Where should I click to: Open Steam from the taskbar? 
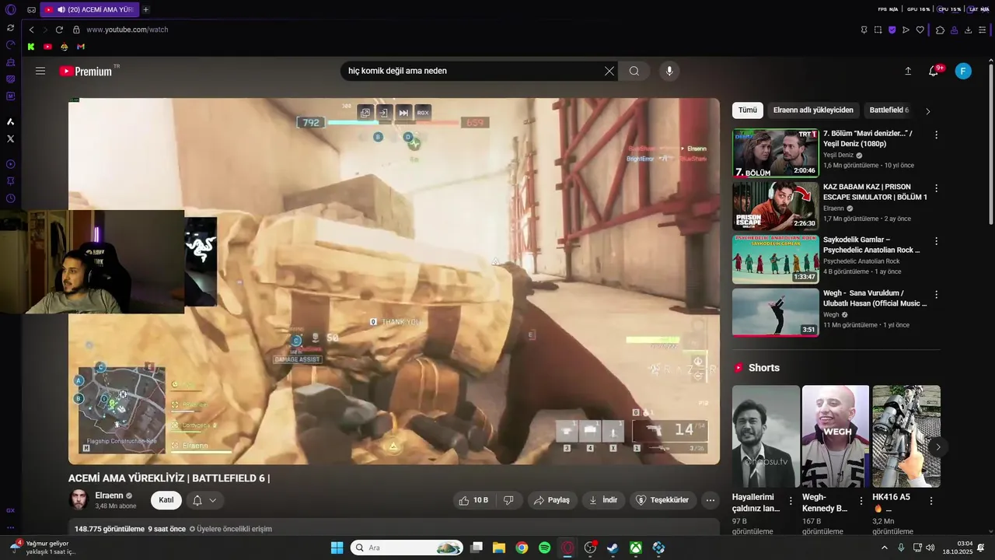(613, 548)
